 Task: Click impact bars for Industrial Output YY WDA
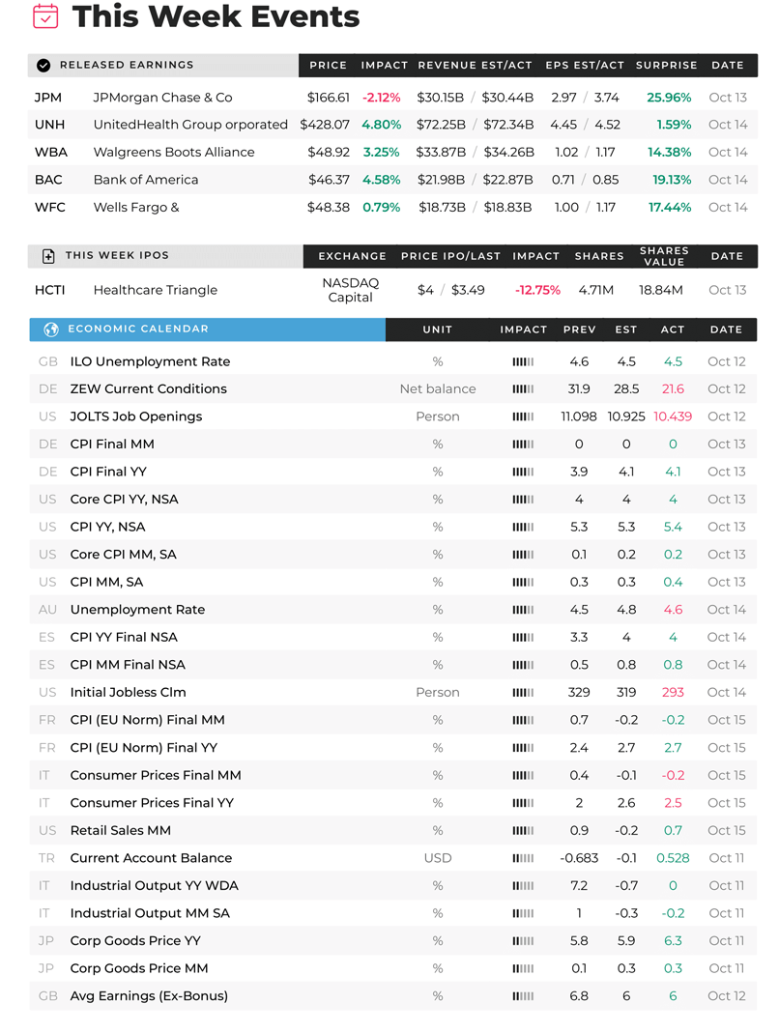pyautogui.click(x=523, y=886)
